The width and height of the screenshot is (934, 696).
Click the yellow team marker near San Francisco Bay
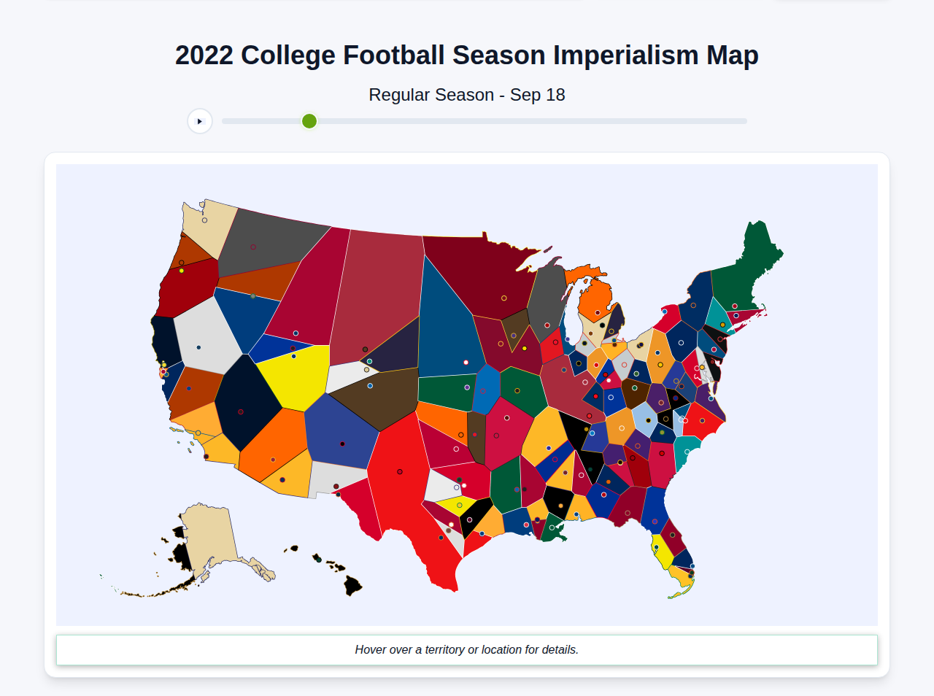tap(164, 365)
